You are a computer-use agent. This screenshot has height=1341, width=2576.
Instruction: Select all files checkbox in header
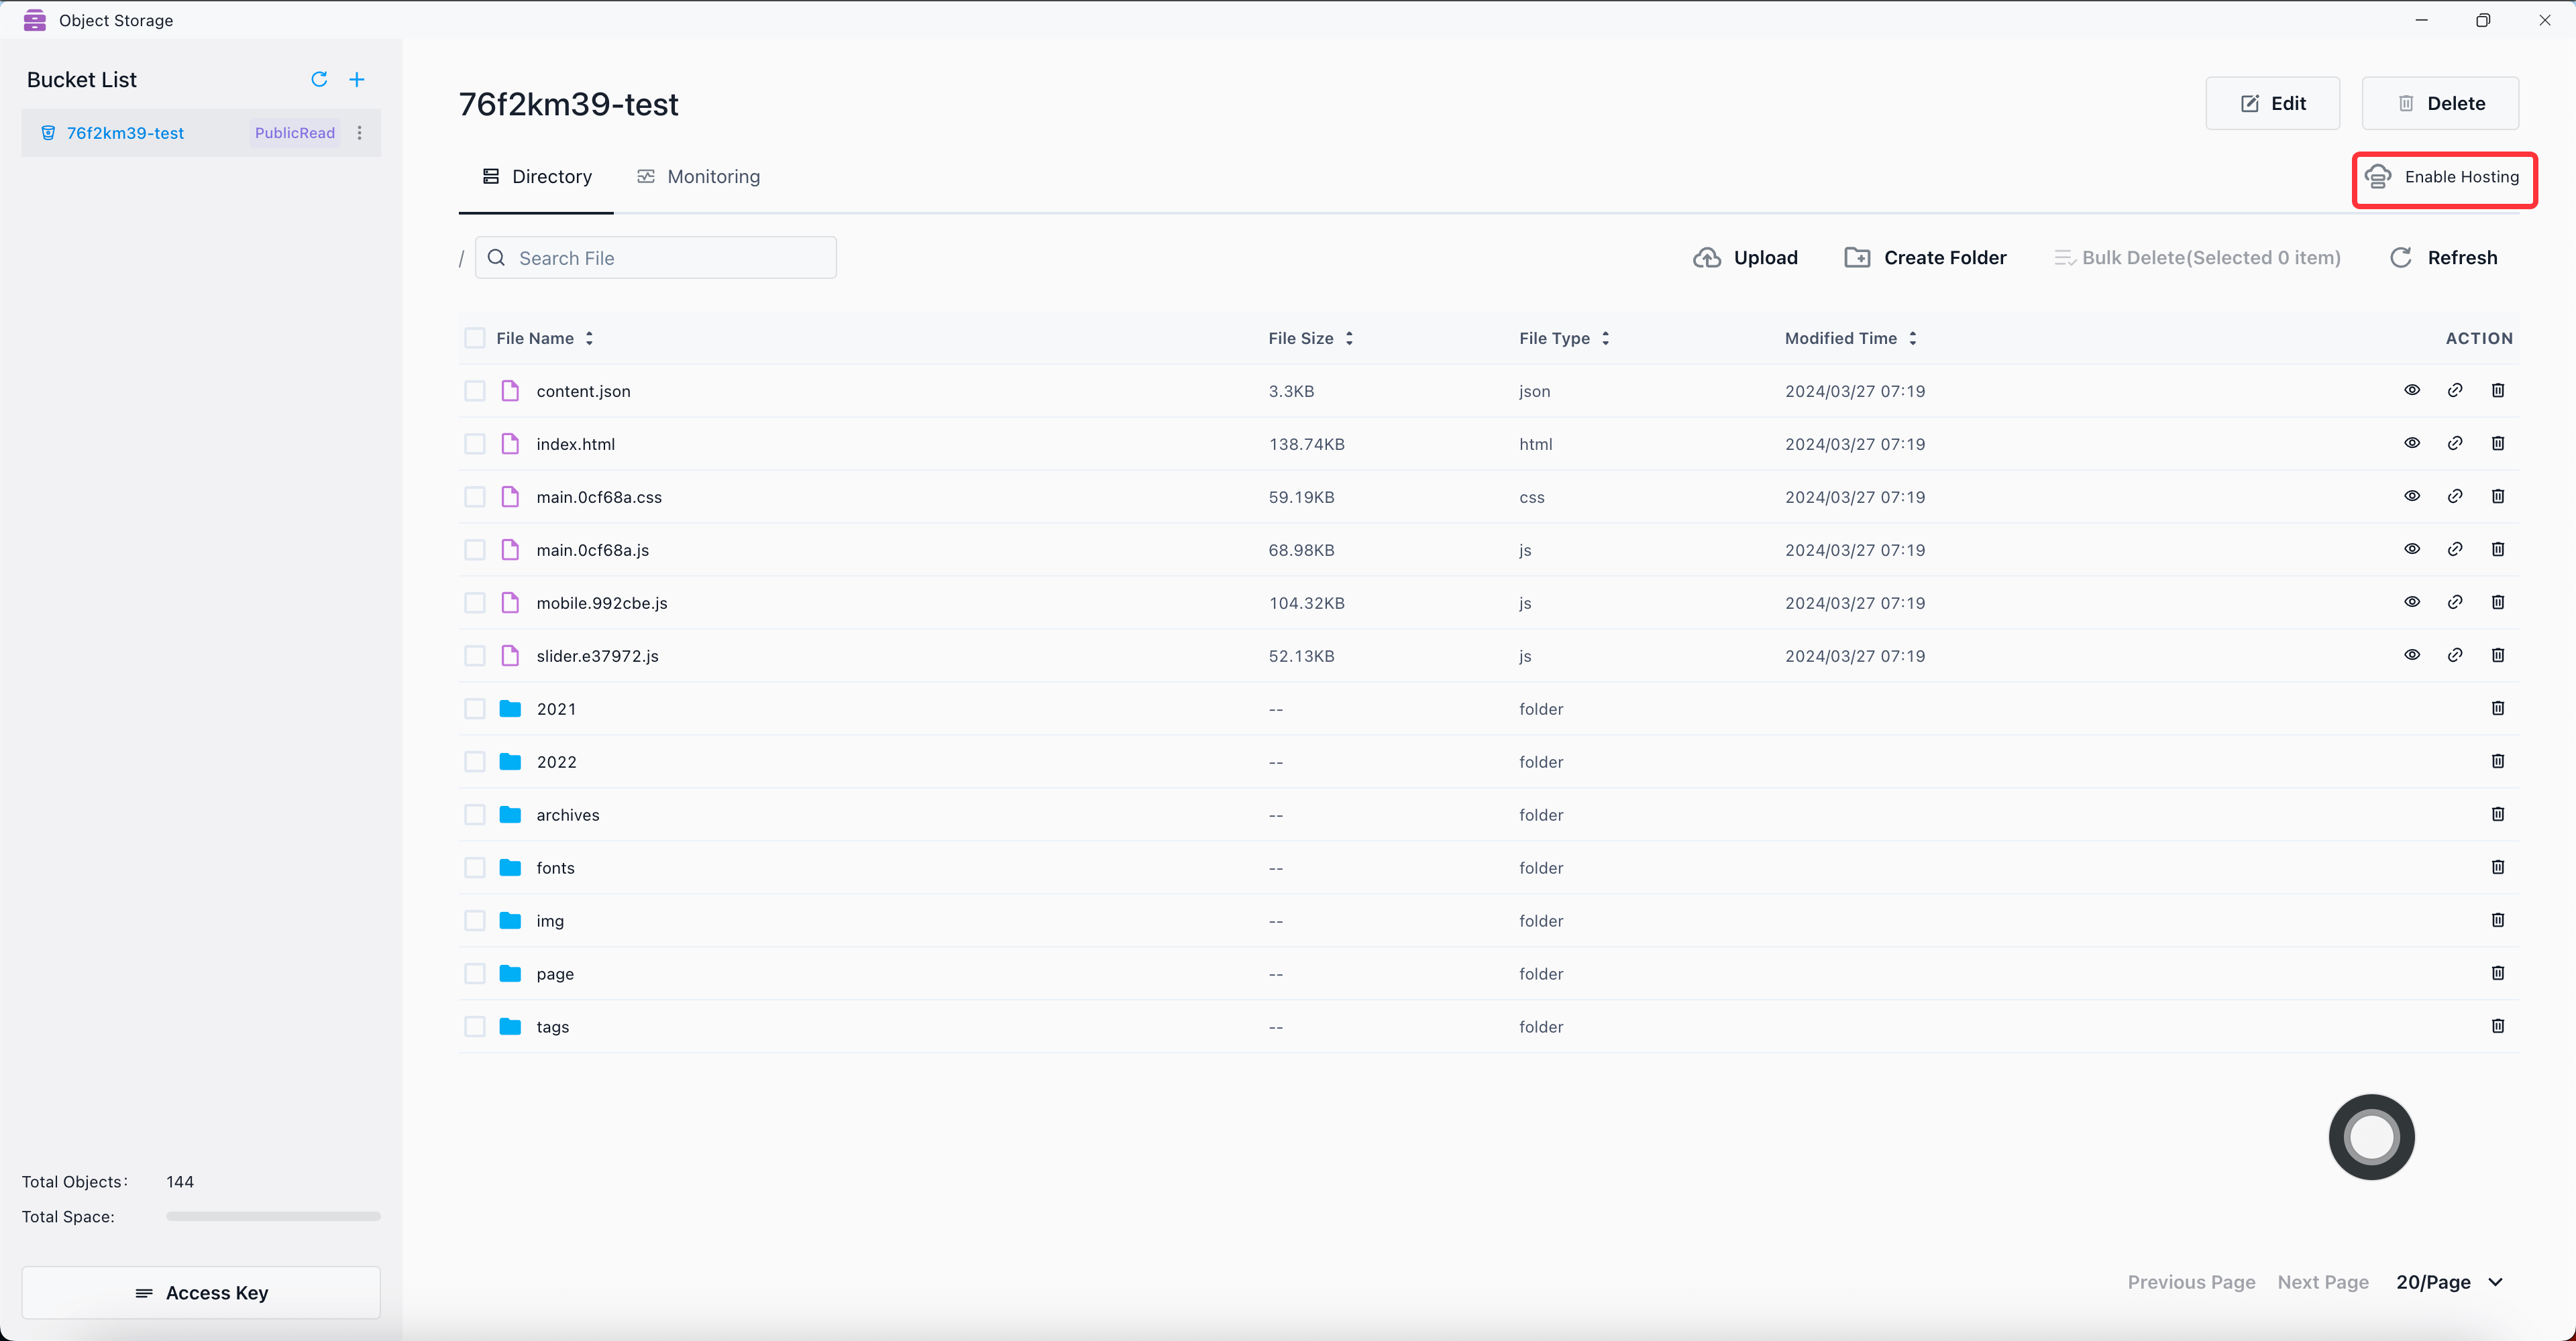(x=475, y=339)
